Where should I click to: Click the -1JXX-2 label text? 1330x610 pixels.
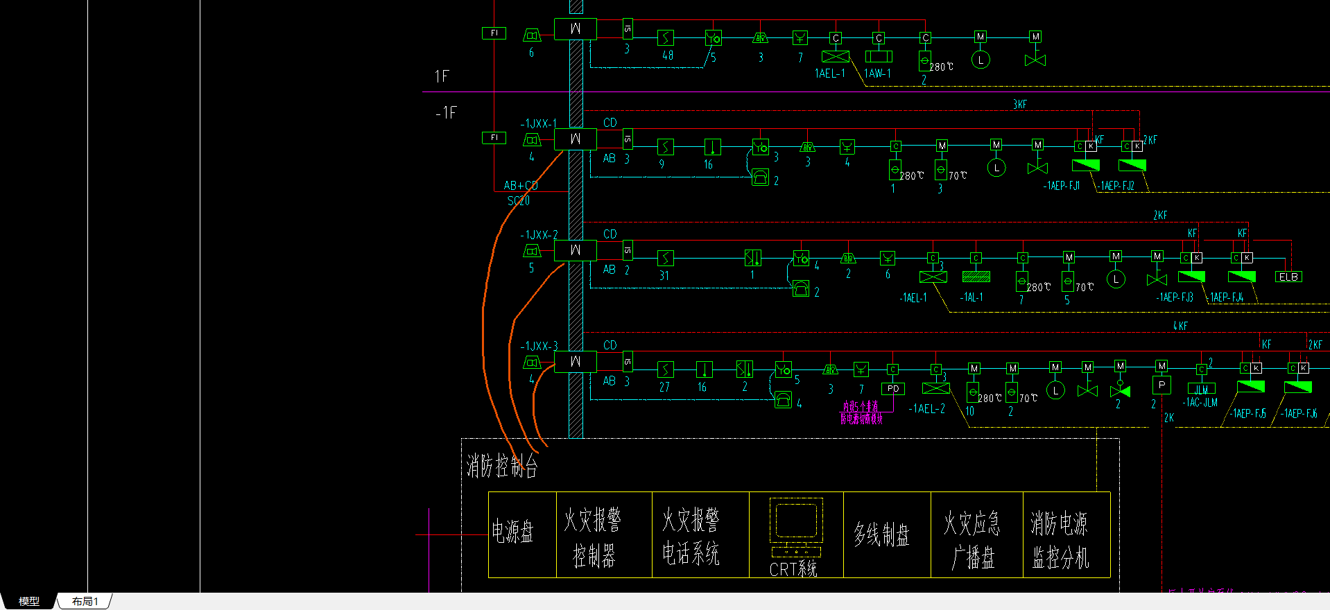(539, 235)
